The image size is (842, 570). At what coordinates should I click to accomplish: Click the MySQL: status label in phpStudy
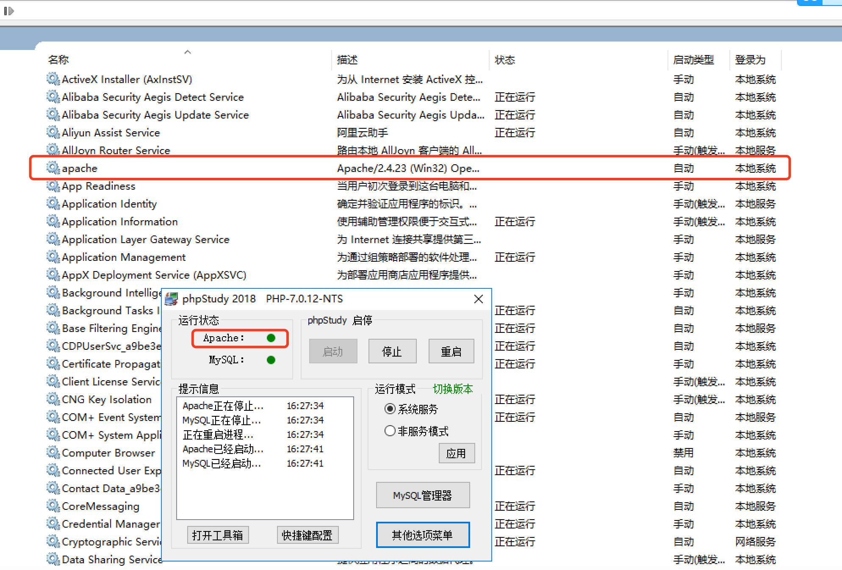point(227,360)
